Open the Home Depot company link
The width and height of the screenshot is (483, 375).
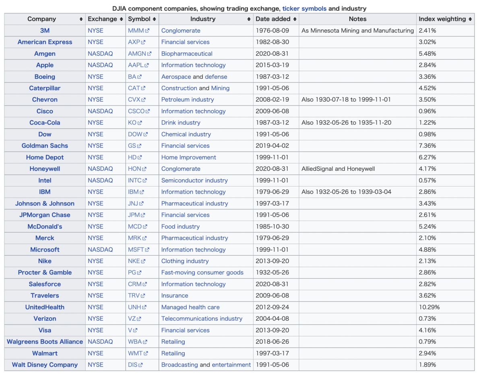(x=45, y=158)
